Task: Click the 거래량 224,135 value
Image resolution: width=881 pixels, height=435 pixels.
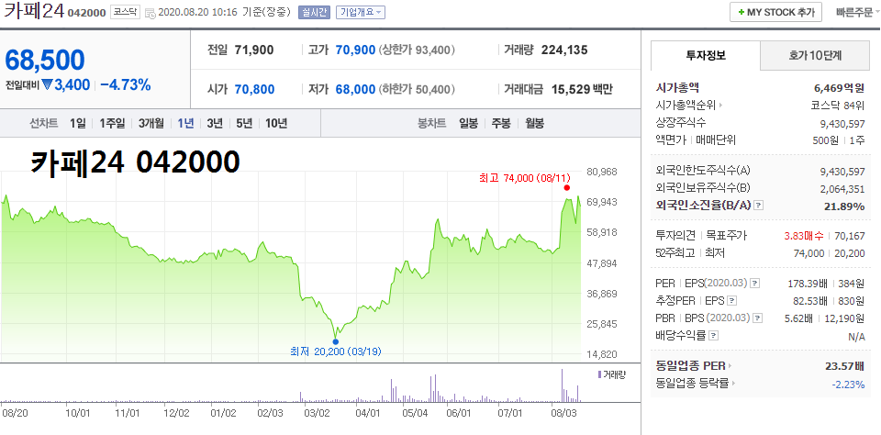Action: tap(564, 50)
